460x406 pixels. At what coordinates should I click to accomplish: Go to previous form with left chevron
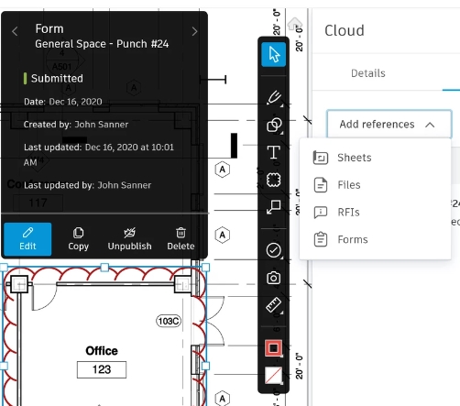pyautogui.click(x=15, y=31)
